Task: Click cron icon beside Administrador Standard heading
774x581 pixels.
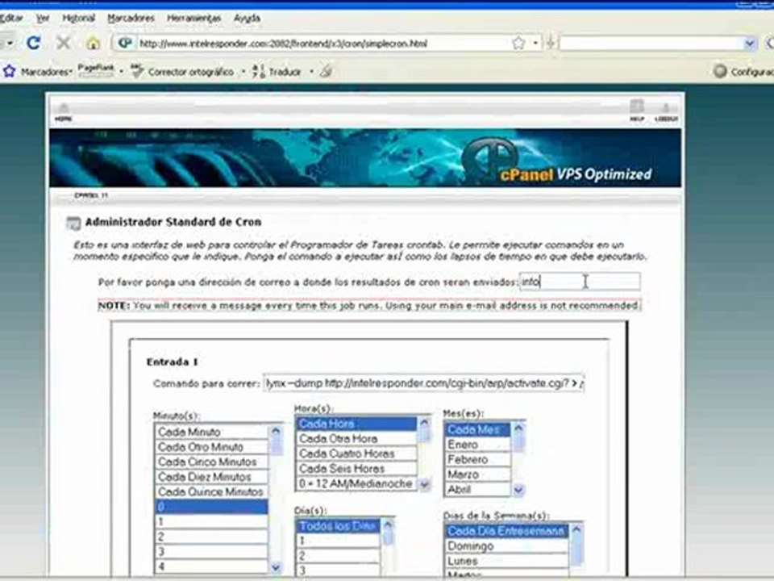Action: coord(73,224)
